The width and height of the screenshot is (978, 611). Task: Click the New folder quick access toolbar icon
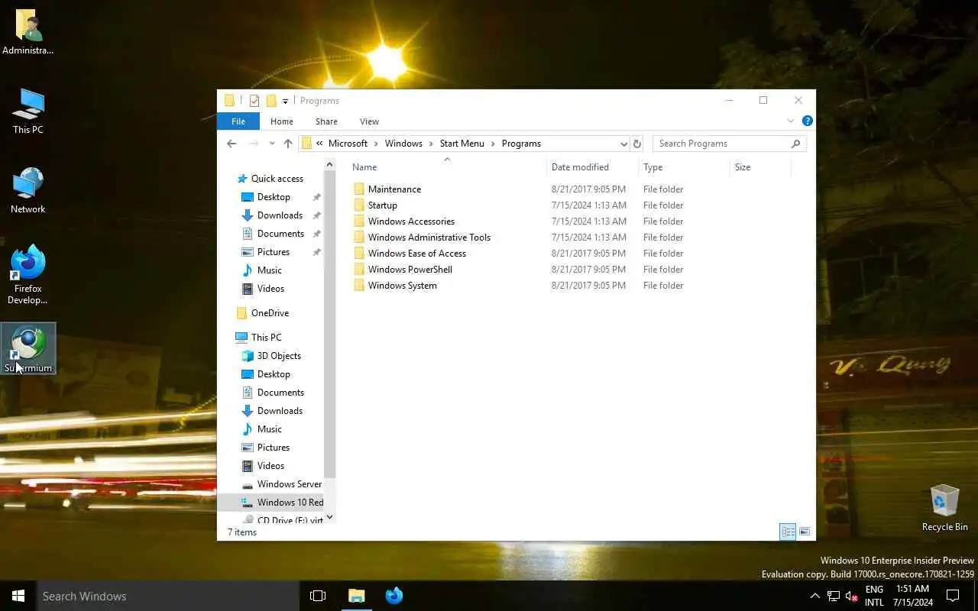coord(271,101)
